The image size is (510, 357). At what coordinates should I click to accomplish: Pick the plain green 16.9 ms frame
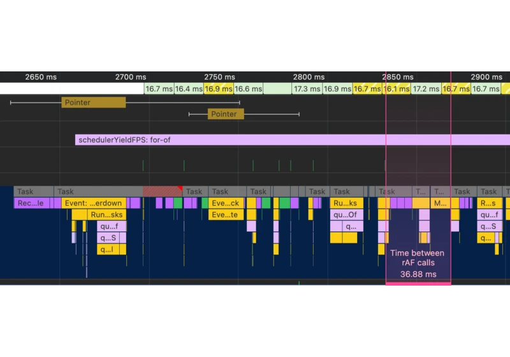[337, 89]
